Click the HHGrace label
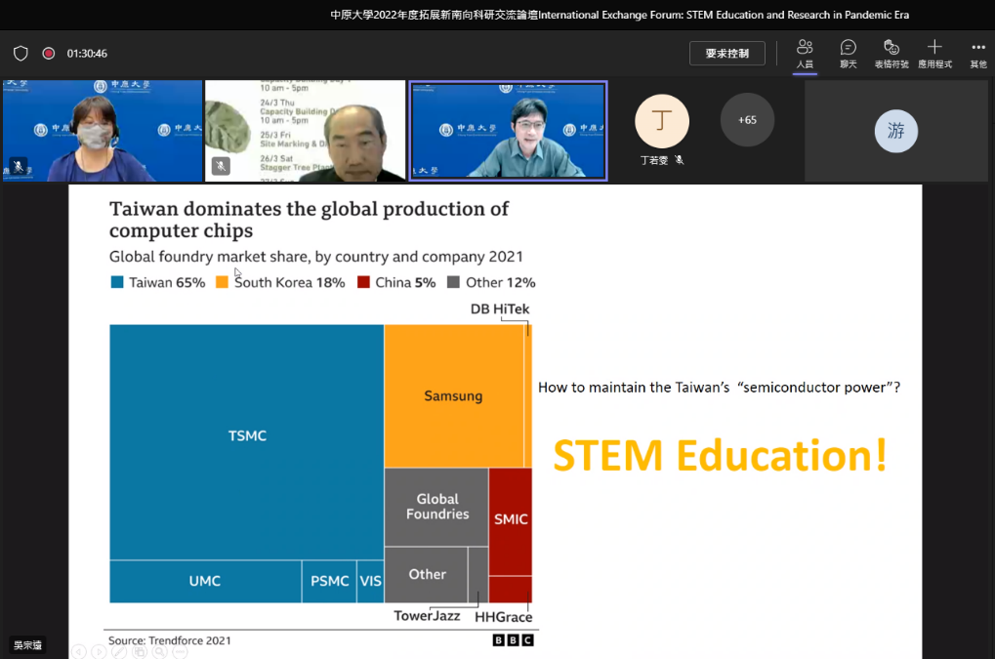The height and width of the screenshot is (659, 995). [x=503, y=617]
